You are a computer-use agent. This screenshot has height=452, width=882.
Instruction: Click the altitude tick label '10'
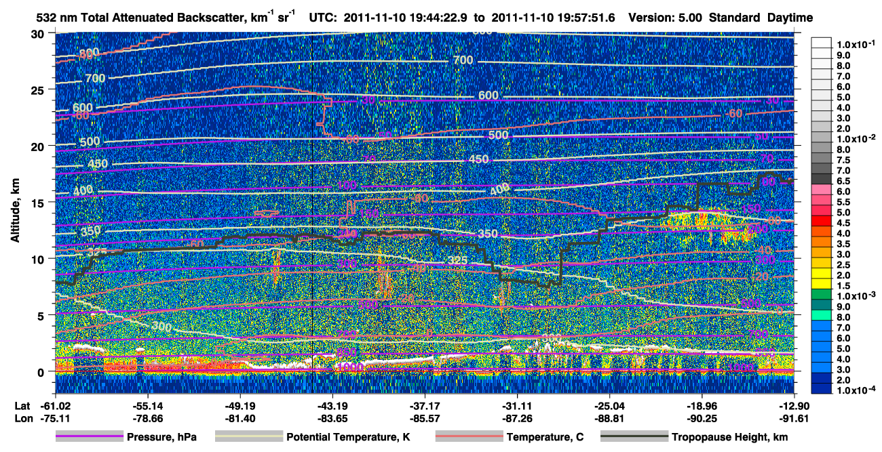pos(39,259)
